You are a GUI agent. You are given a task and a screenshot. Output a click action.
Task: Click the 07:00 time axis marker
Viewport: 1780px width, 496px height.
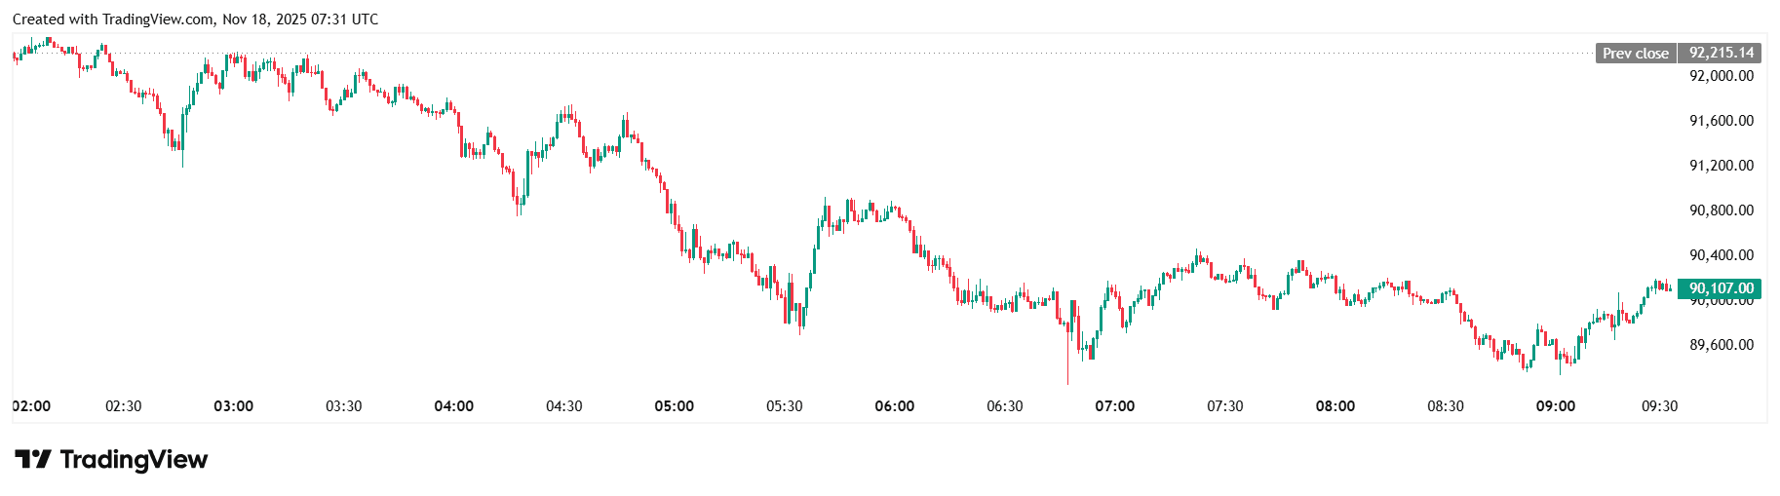pos(1115,406)
